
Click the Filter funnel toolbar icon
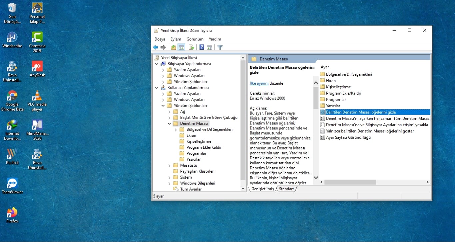[220, 47]
